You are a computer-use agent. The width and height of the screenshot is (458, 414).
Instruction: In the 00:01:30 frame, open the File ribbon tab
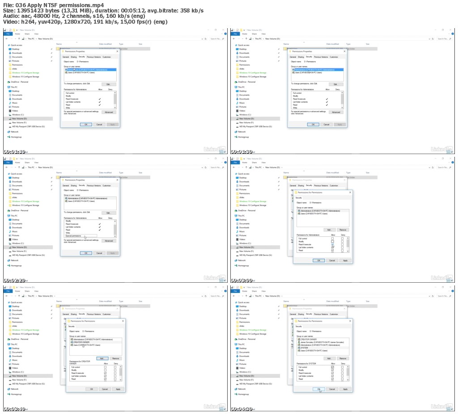235,34
